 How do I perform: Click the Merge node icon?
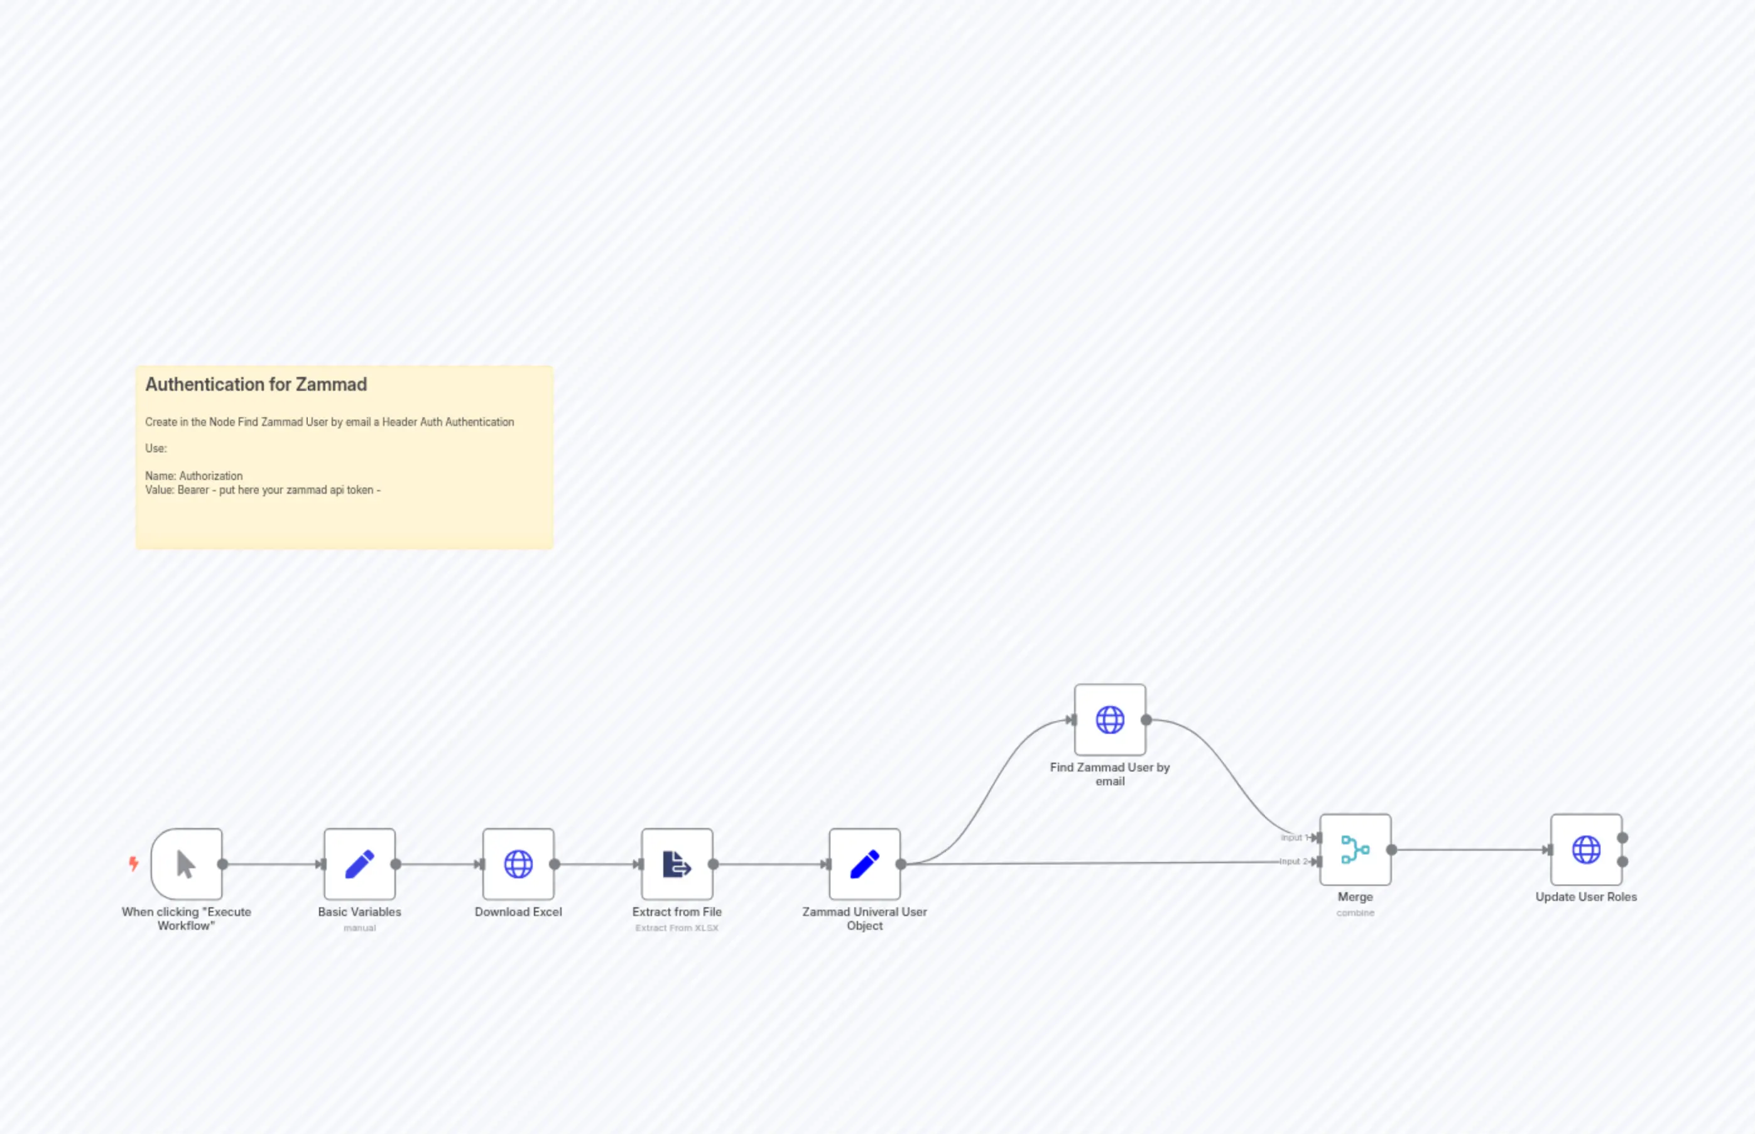[x=1354, y=849]
